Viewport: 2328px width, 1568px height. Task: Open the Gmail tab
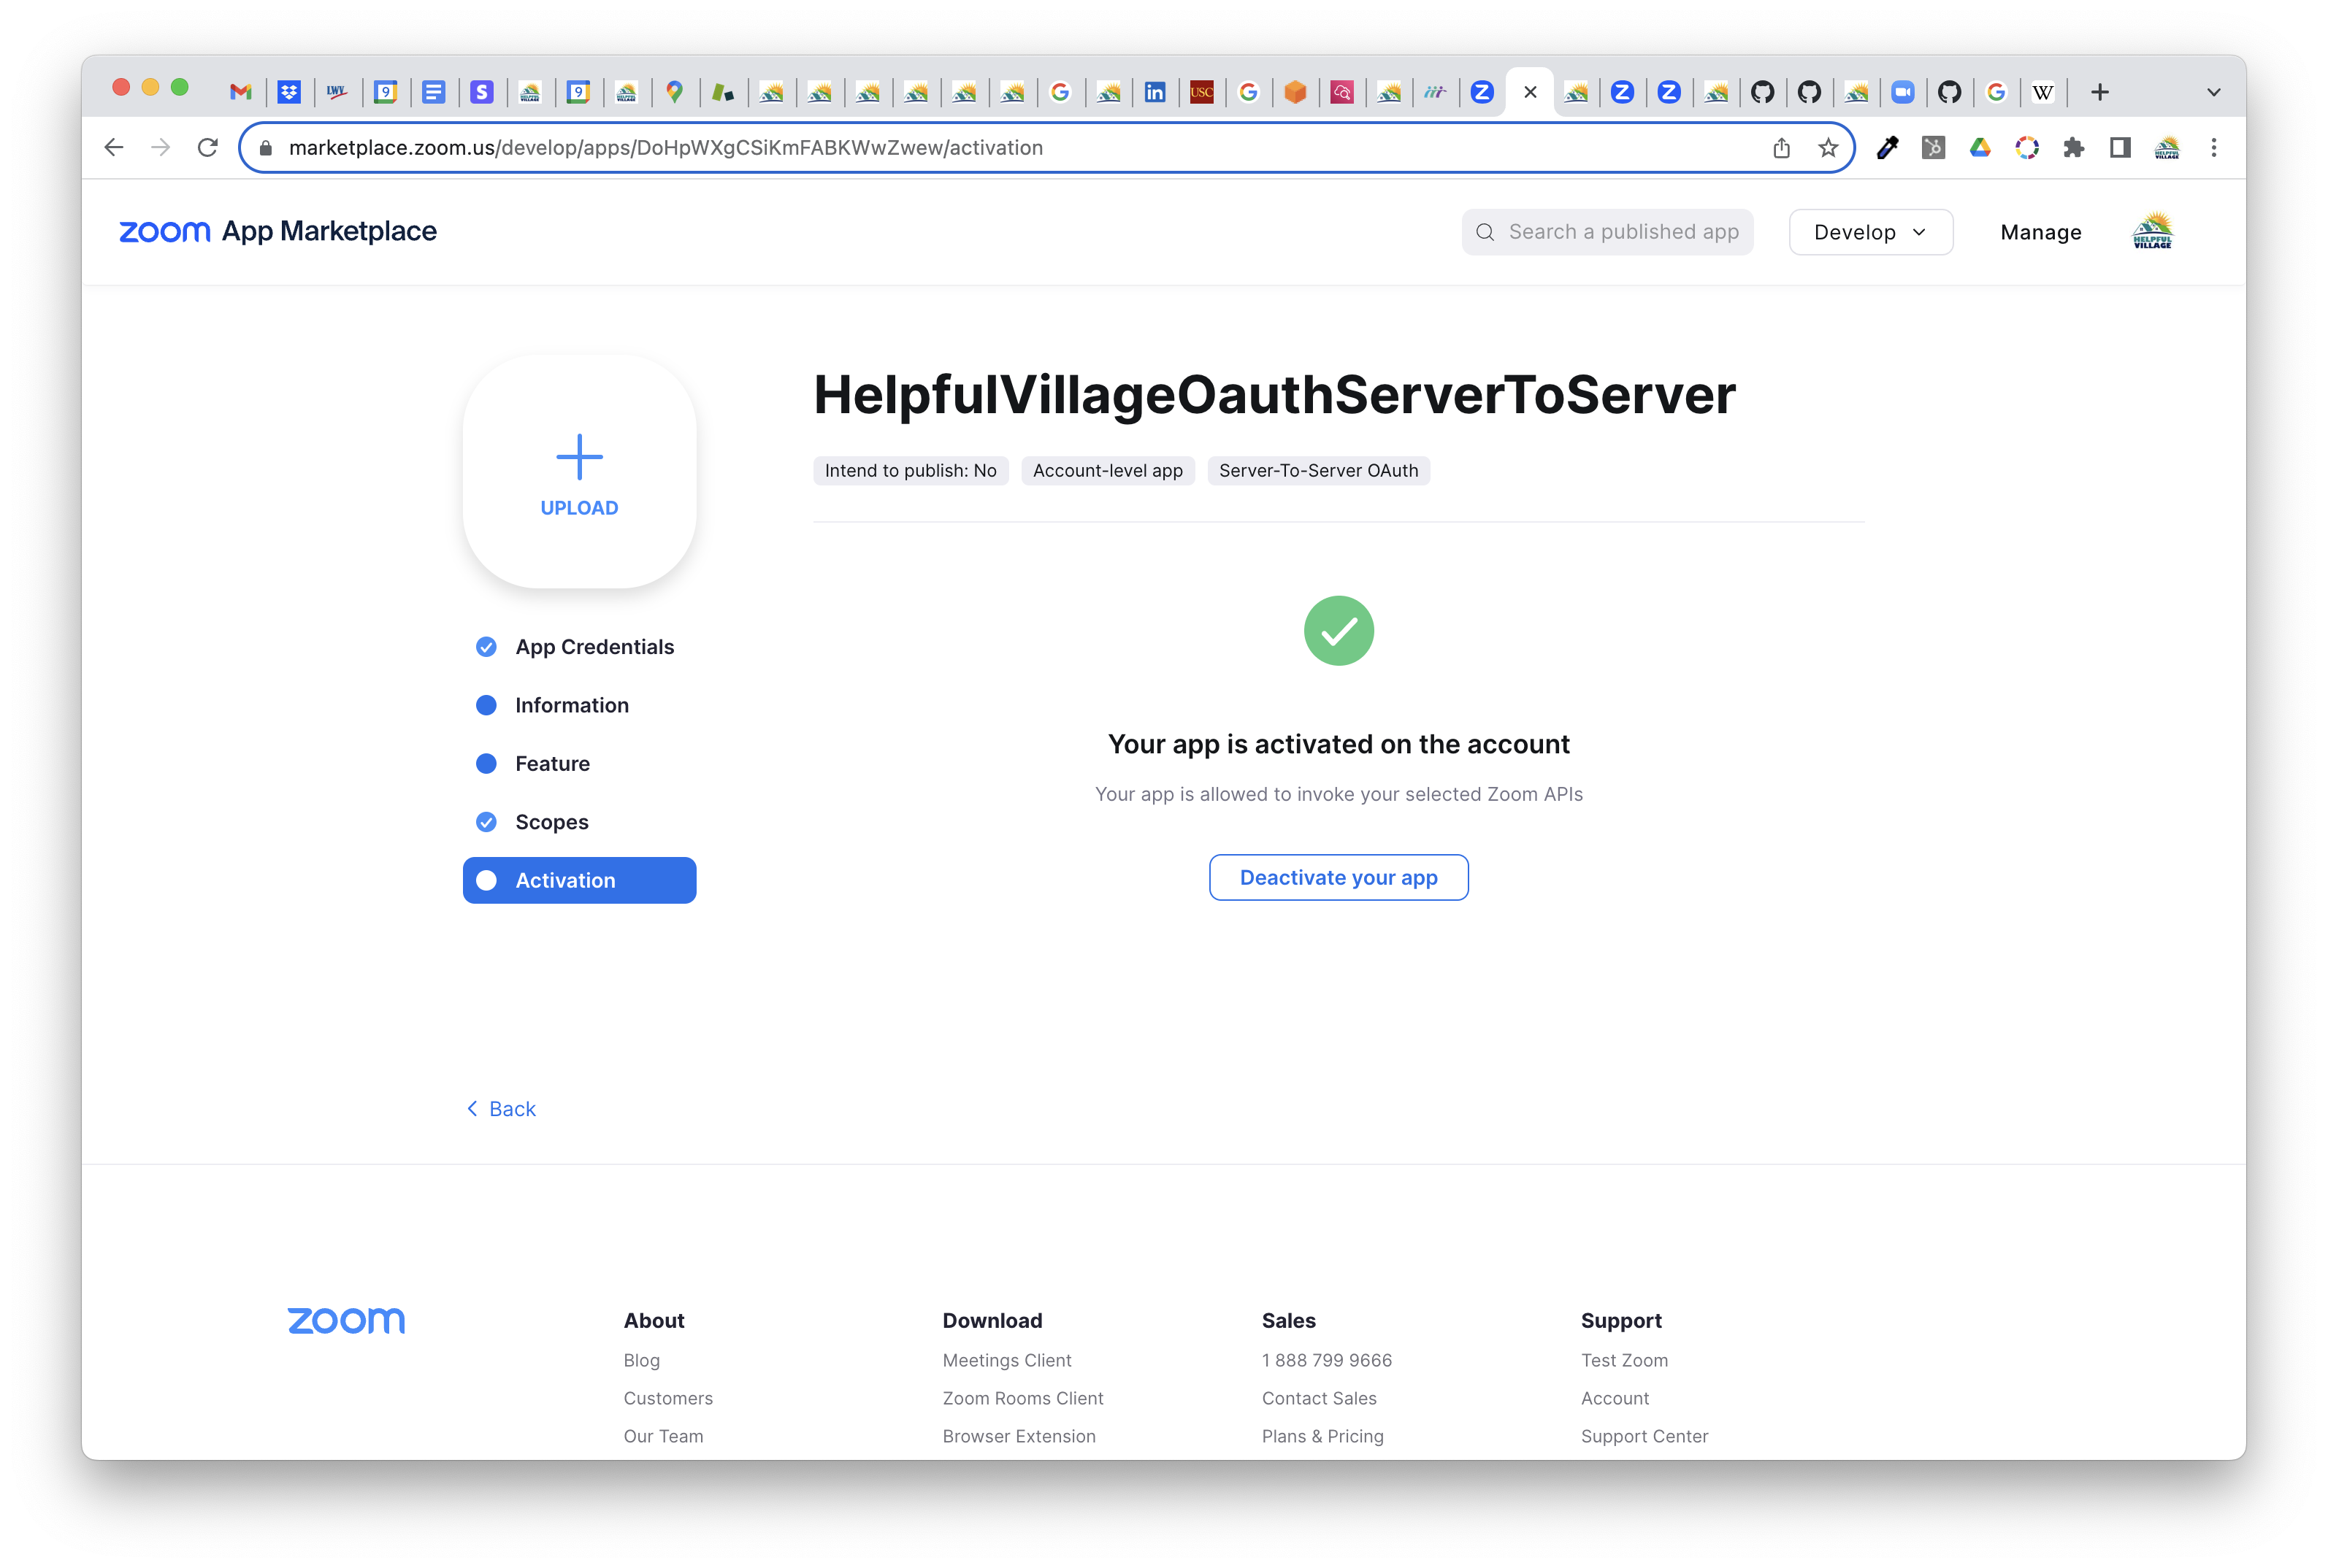(240, 92)
